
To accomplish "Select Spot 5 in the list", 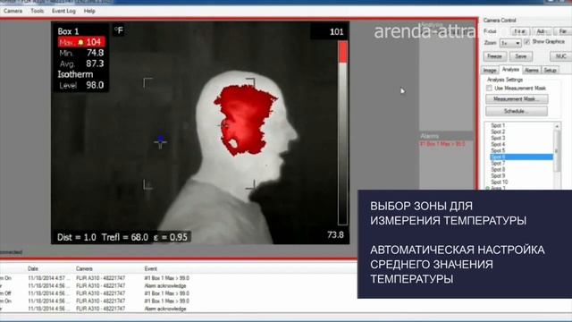I will [498, 150].
